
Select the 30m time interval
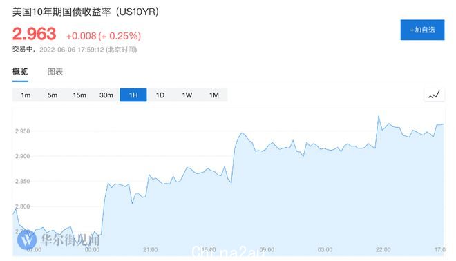106,95
